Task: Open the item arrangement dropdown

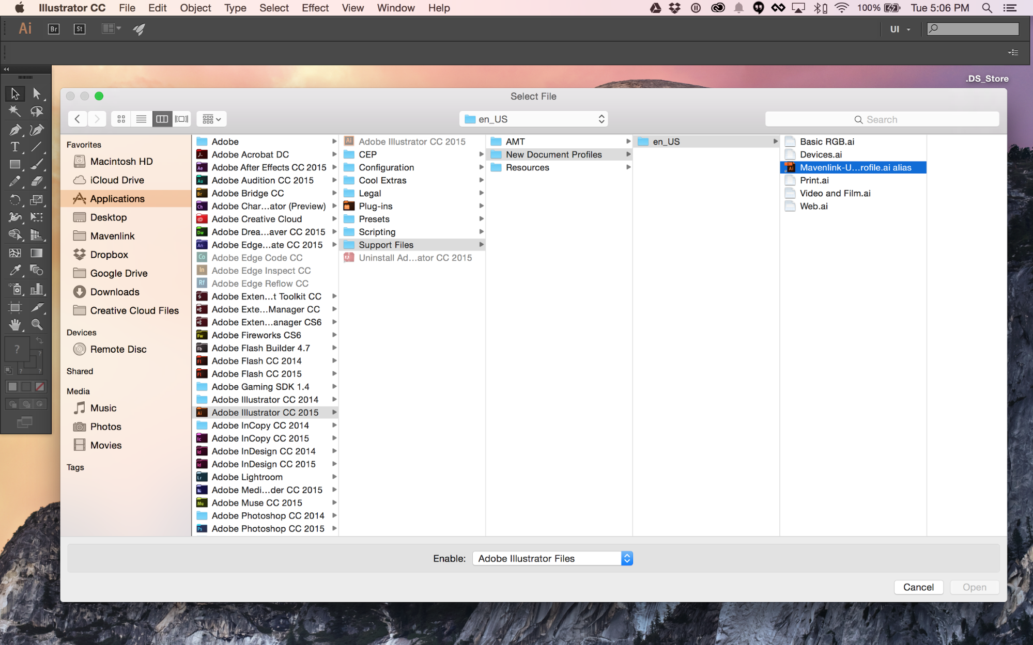Action: click(212, 119)
